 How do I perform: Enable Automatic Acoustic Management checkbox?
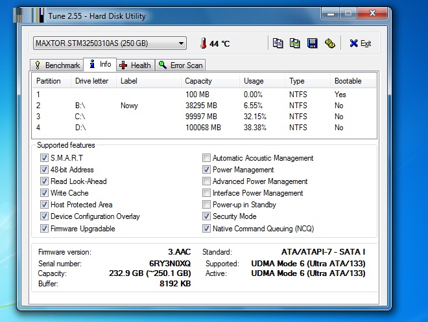click(206, 158)
